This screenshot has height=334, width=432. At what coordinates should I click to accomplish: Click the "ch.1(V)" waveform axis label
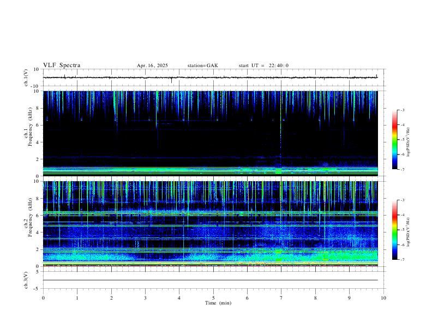coord(26,77)
